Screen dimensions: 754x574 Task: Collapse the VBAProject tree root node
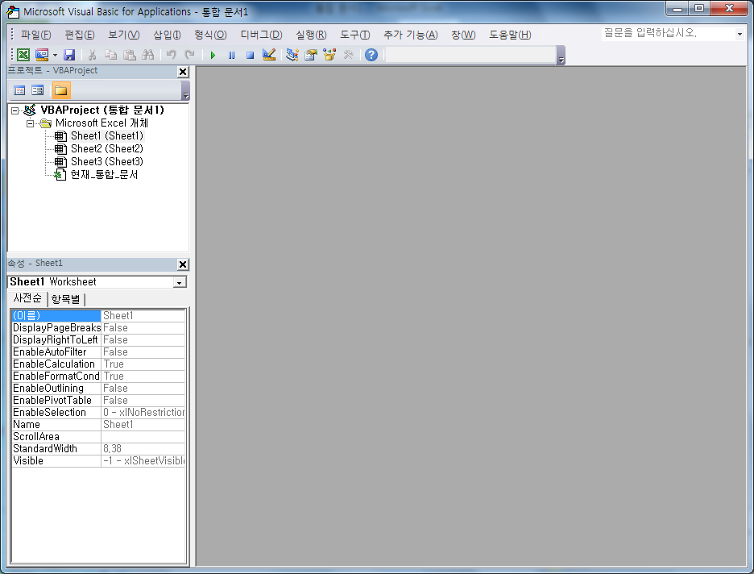pyautogui.click(x=15, y=110)
